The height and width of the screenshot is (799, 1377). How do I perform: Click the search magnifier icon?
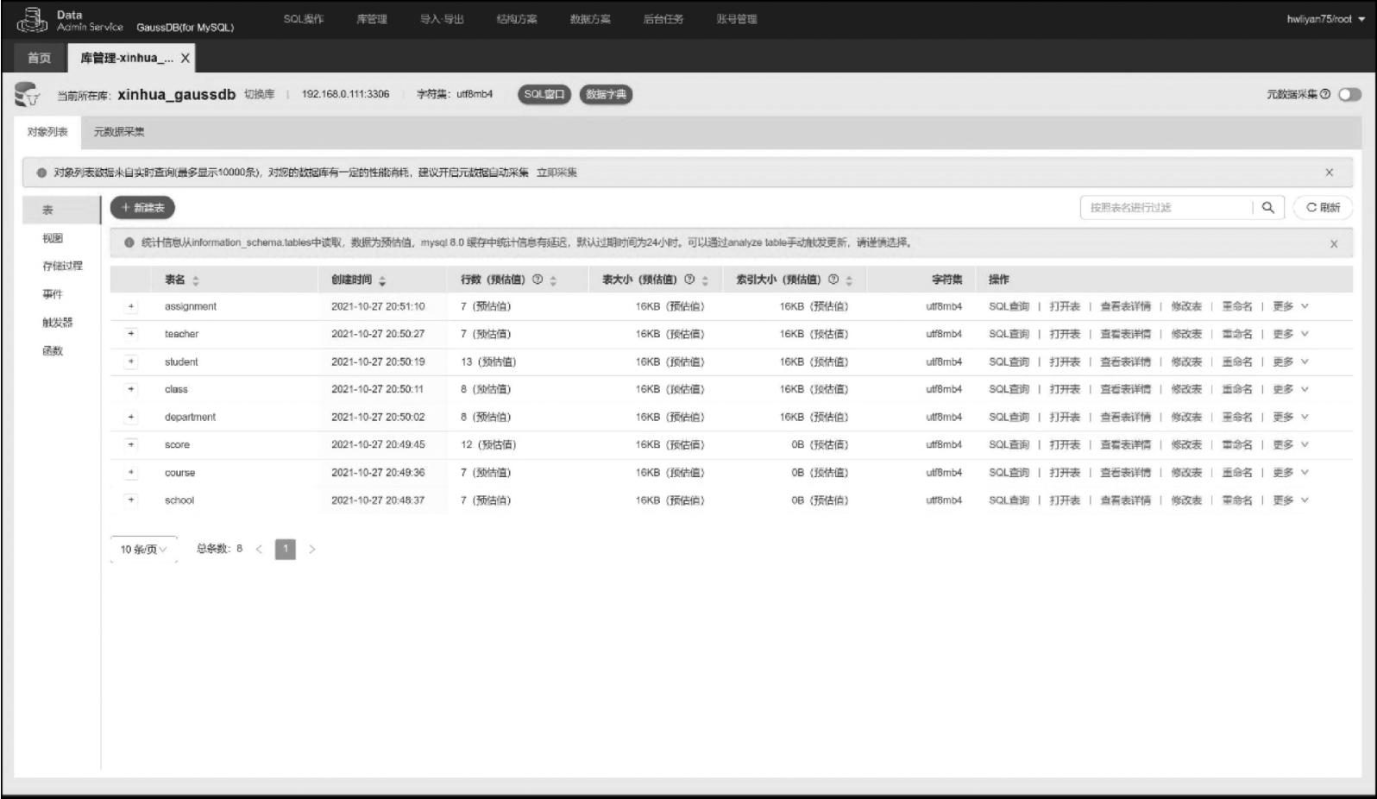[1267, 208]
